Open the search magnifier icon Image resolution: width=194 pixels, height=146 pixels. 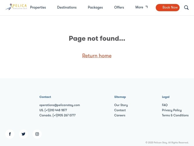[x=186, y=8]
